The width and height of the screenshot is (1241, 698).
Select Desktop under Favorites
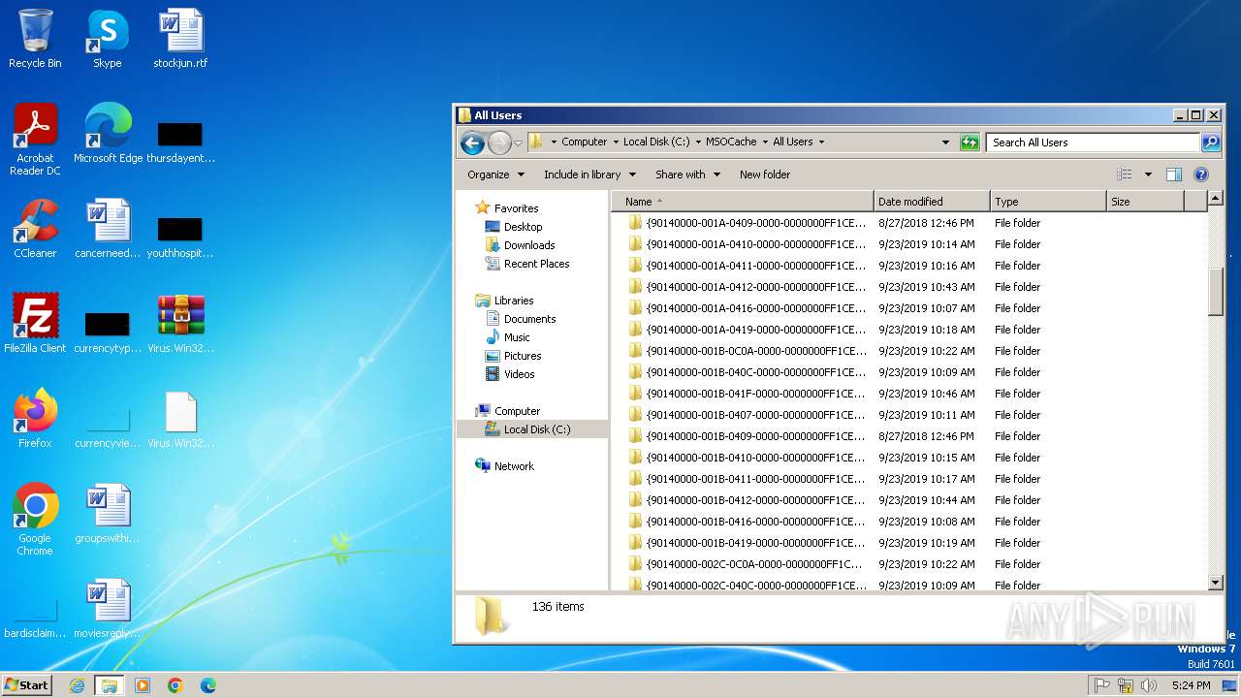[x=523, y=227]
